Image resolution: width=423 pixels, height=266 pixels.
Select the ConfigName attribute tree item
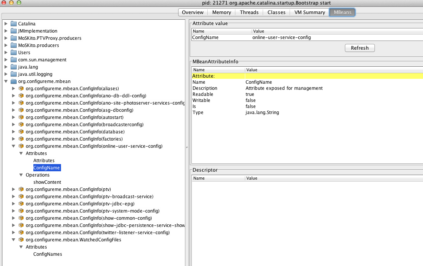coord(47,167)
